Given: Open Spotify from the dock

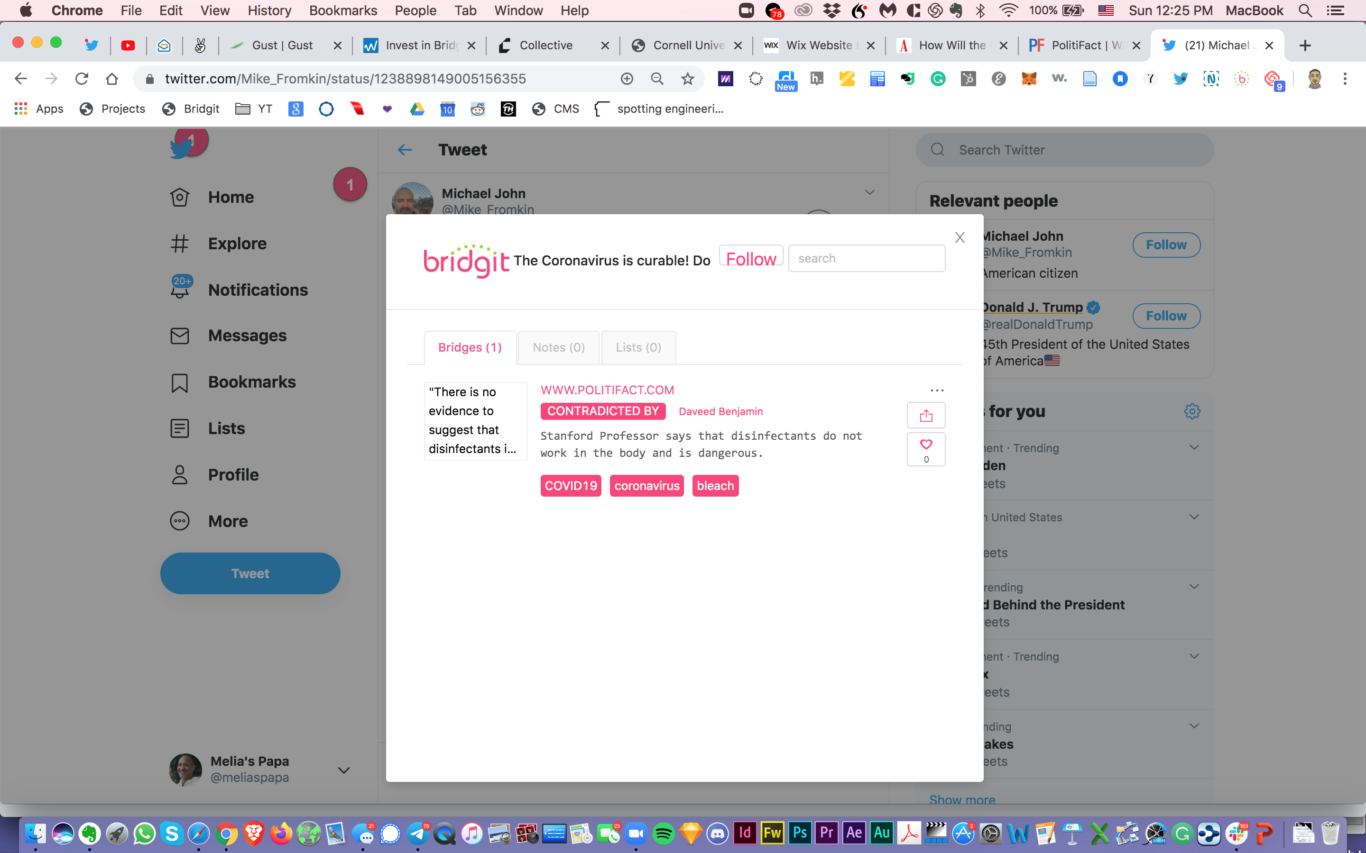Looking at the screenshot, I should [x=663, y=833].
